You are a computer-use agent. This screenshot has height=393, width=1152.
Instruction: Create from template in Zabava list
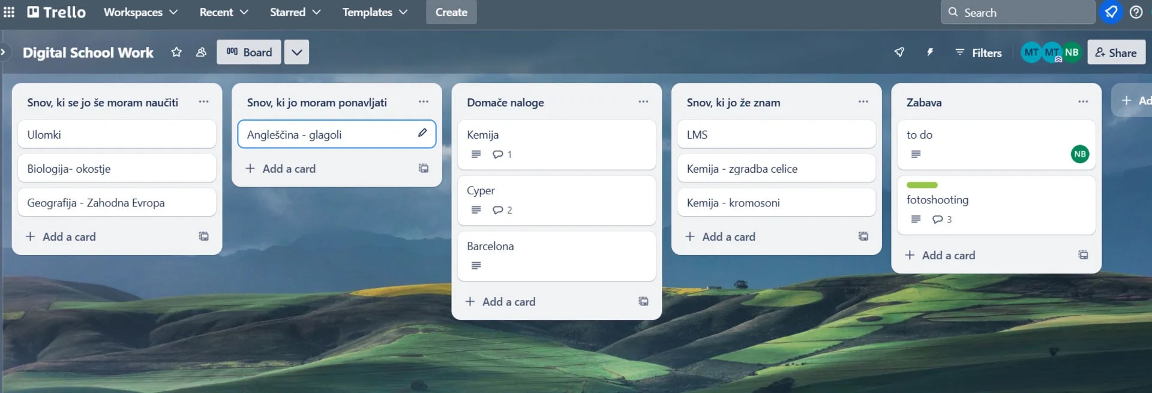pos(1083,255)
